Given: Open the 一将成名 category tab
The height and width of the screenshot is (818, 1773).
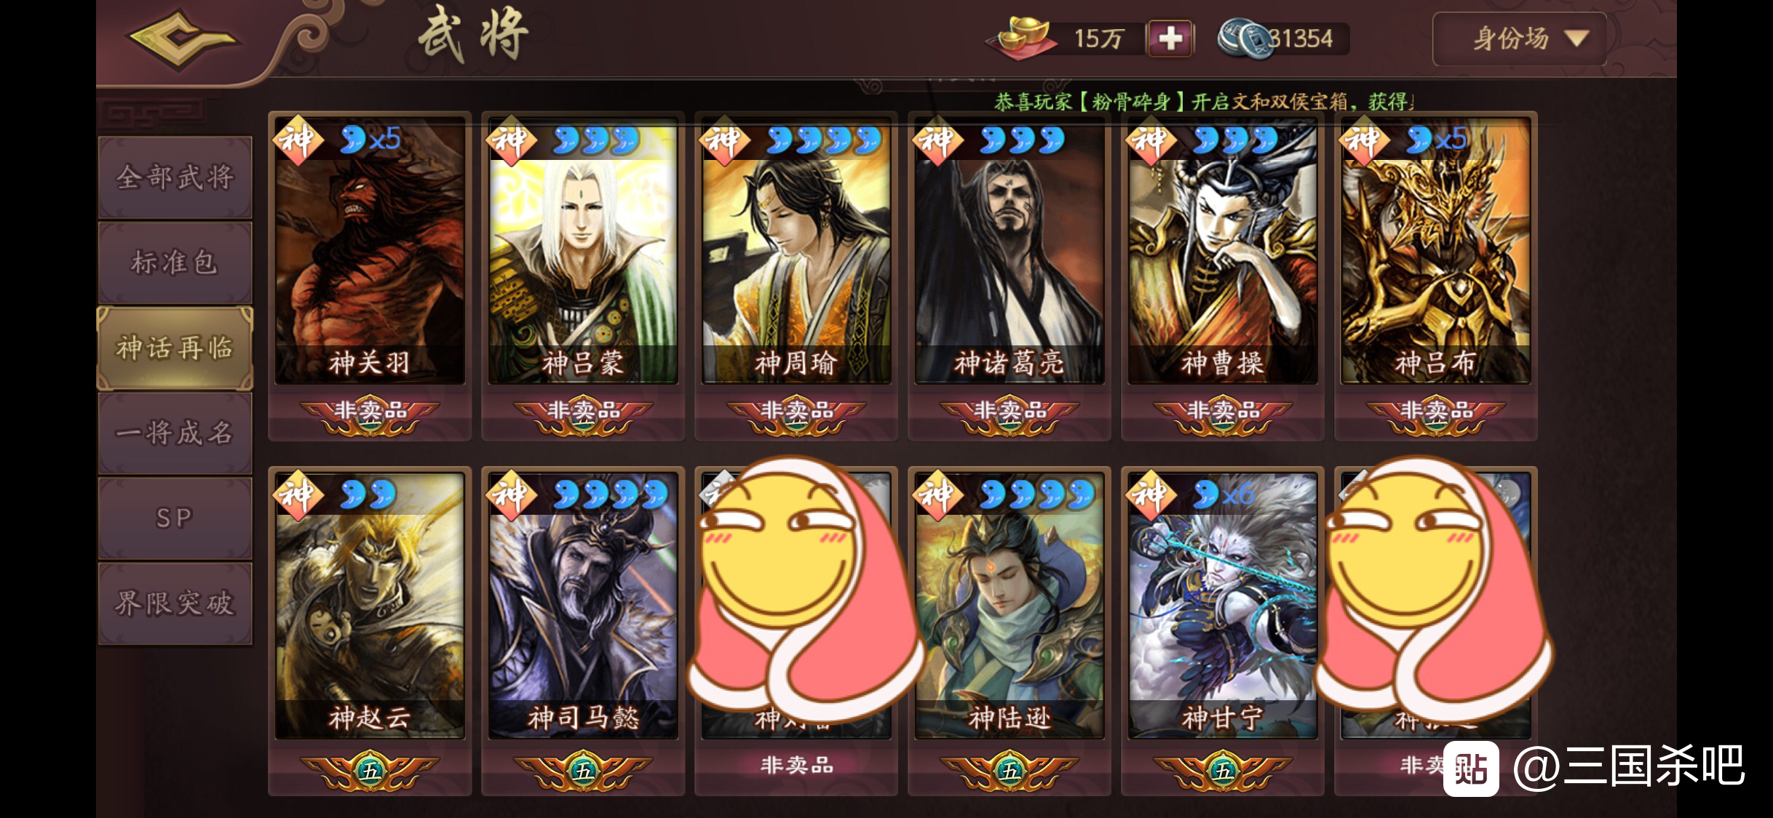Looking at the screenshot, I should click(175, 433).
